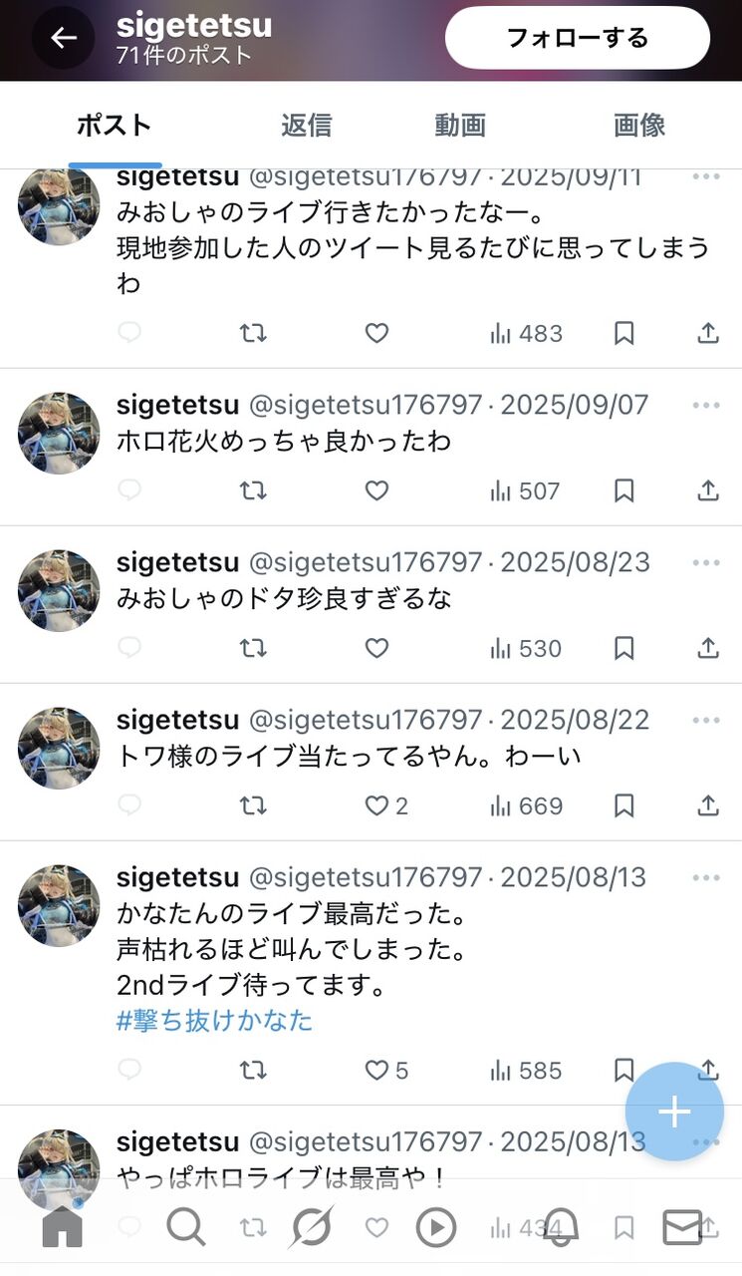
Task: Open the 動画 tab
Action: [x=460, y=126]
